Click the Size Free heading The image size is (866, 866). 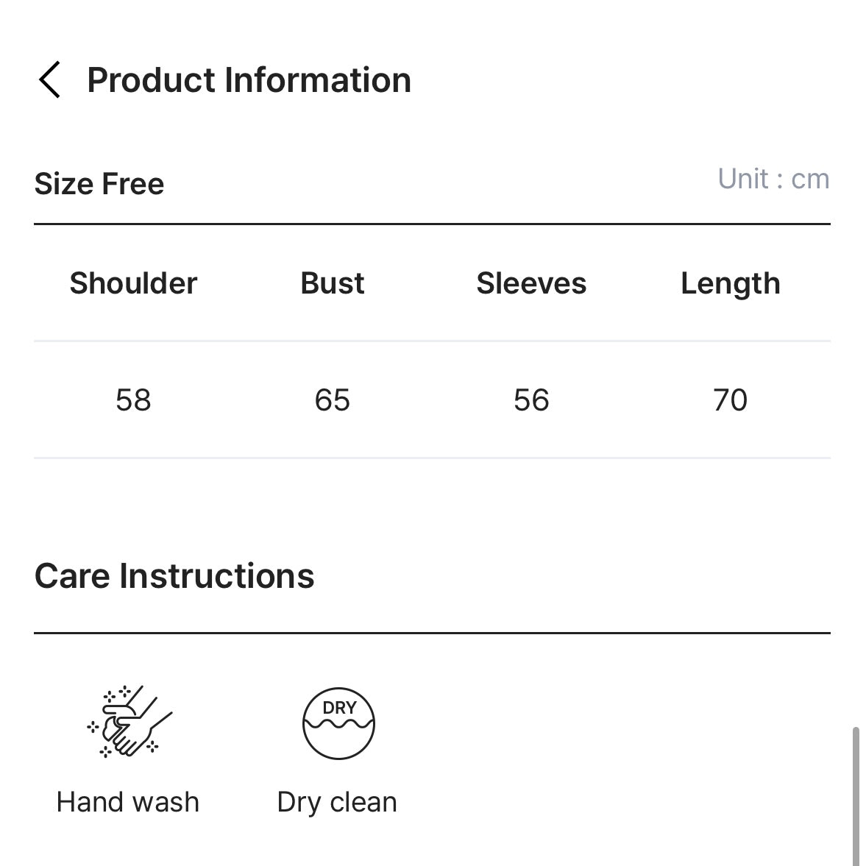[x=99, y=184]
